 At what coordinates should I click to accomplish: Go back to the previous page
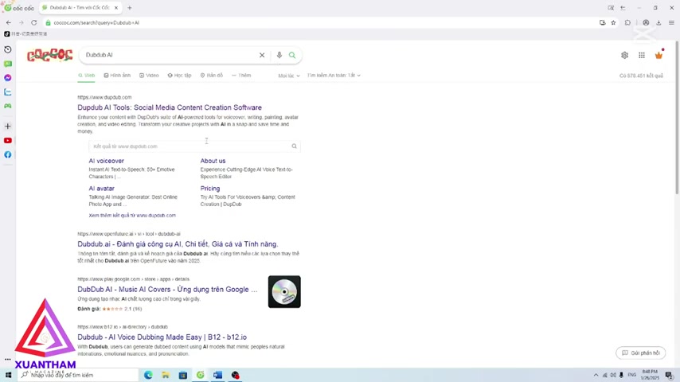click(9, 22)
